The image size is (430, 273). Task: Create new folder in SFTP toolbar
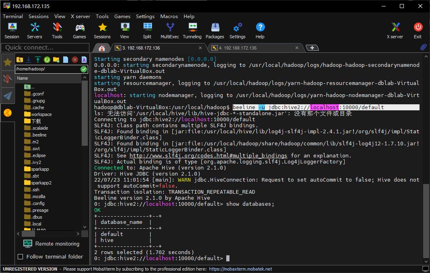click(56, 60)
